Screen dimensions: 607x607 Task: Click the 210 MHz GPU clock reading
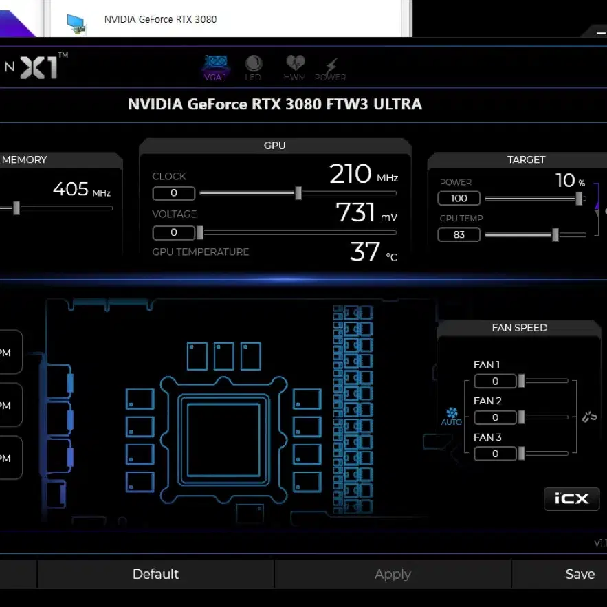tap(363, 174)
